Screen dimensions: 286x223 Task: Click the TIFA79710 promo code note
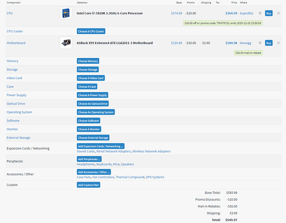pos(223,23)
